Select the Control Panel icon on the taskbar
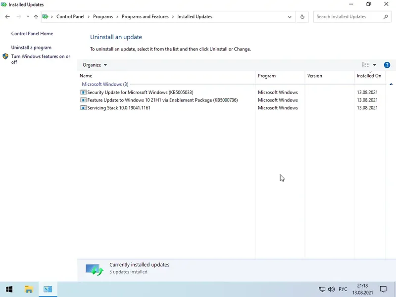Screen dimensions: 396x297 coord(48,289)
